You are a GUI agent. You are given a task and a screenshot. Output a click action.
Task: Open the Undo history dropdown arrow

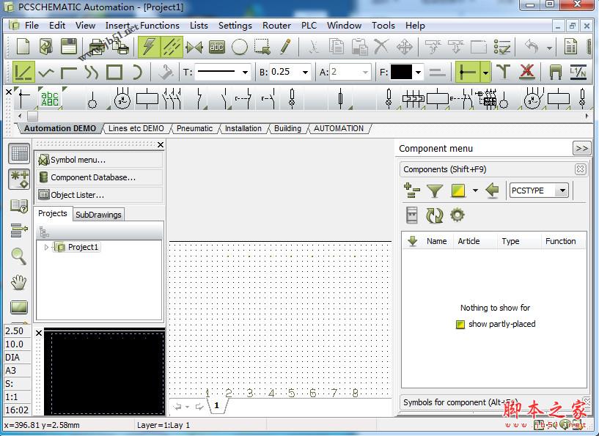pyautogui.click(x=549, y=48)
